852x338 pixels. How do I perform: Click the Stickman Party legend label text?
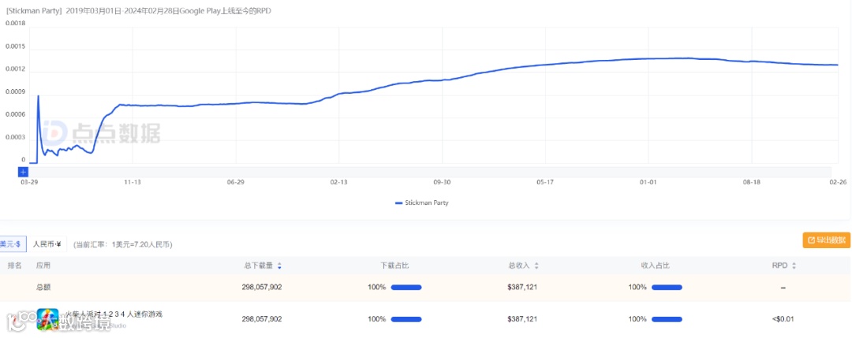pyautogui.click(x=427, y=203)
